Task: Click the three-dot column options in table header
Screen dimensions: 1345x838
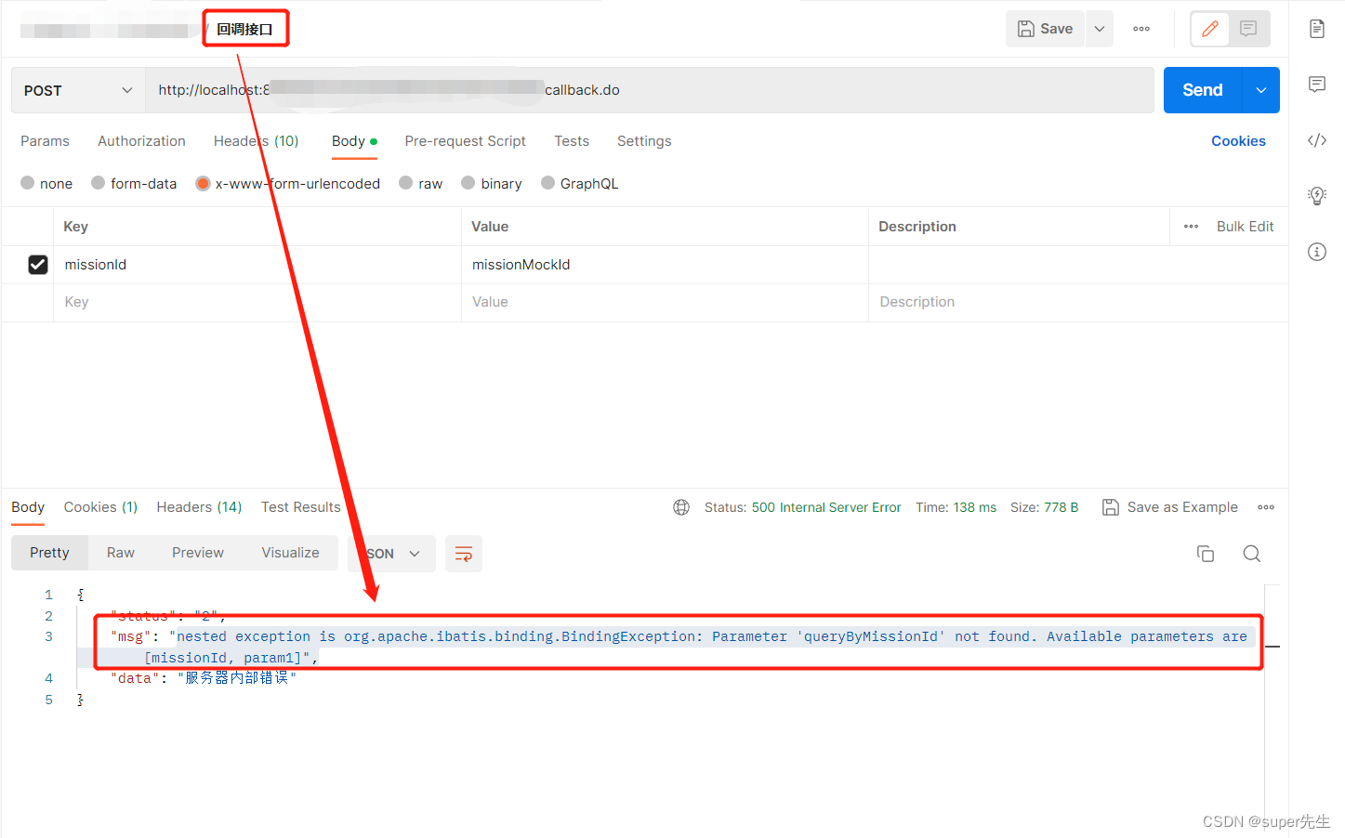Action: [x=1191, y=227]
